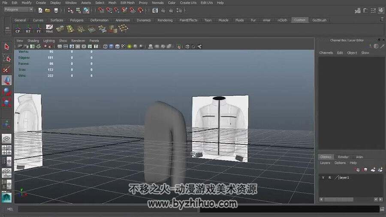
Task: Choose the Move tool cone icon
Action: 6,81
